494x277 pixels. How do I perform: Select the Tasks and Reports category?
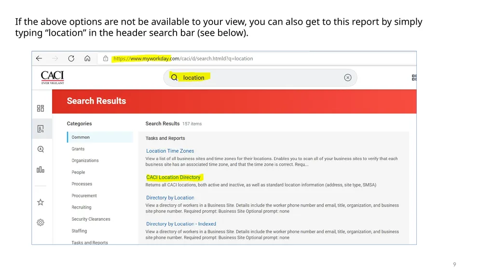coord(89,242)
